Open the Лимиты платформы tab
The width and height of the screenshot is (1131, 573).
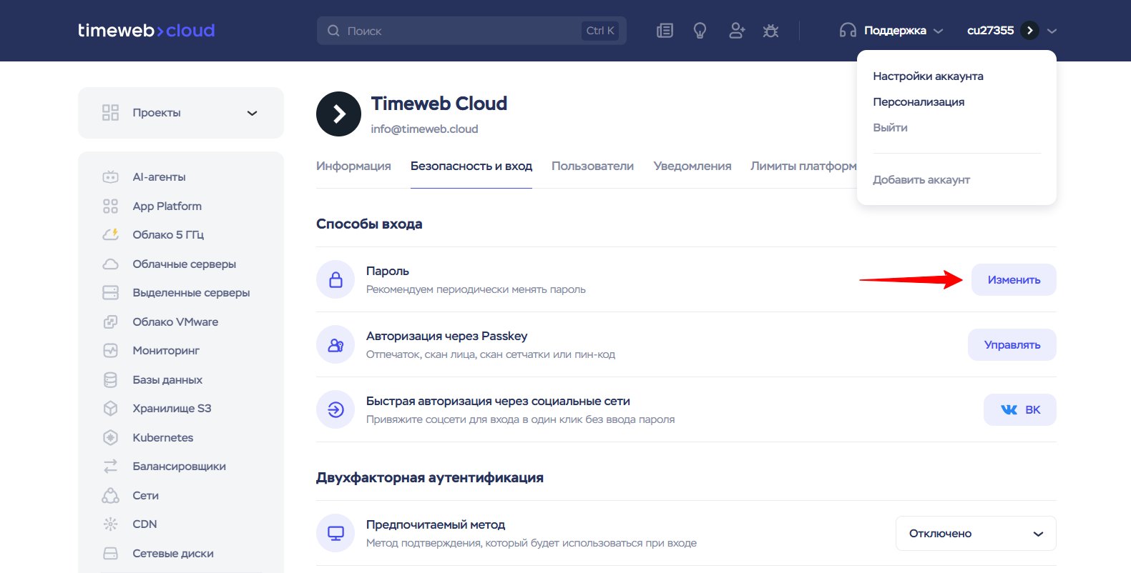pos(803,166)
